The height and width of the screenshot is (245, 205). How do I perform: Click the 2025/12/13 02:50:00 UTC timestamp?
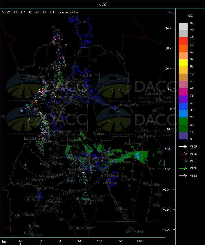(28, 12)
